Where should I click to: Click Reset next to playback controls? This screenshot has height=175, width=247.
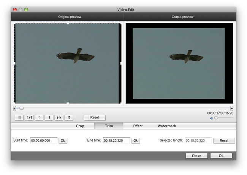pos(95,118)
